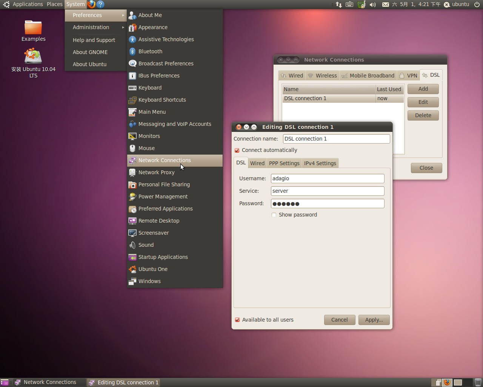Toggle Available to all users checkbox
Screen dimensions: 483x387
click(x=237, y=320)
